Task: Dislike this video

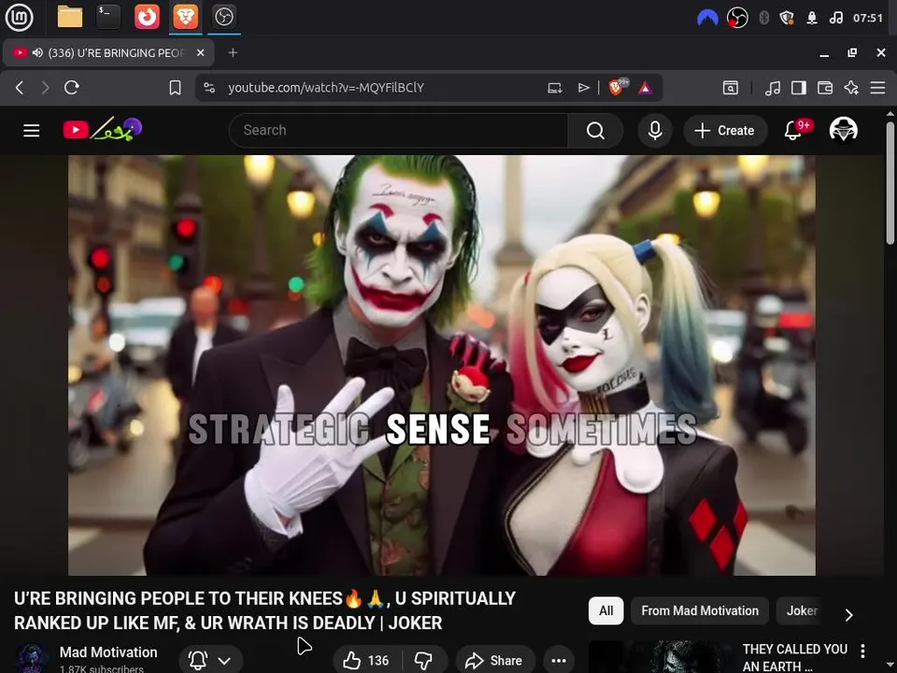Action: (424, 661)
